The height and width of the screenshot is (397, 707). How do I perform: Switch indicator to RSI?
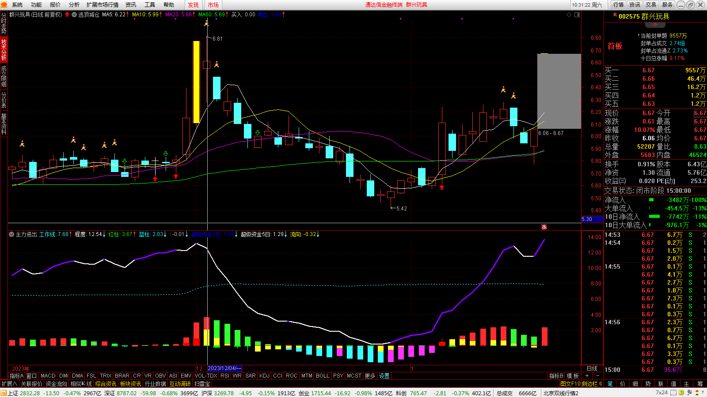pyautogui.click(x=225, y=376)
